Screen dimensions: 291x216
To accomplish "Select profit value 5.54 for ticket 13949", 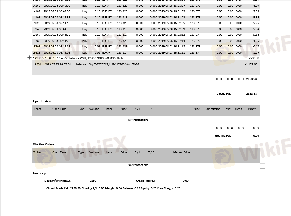I will click(256, 29).
